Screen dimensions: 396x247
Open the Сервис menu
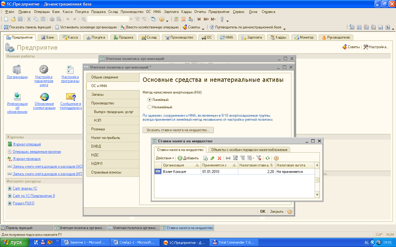coord(239,12)
